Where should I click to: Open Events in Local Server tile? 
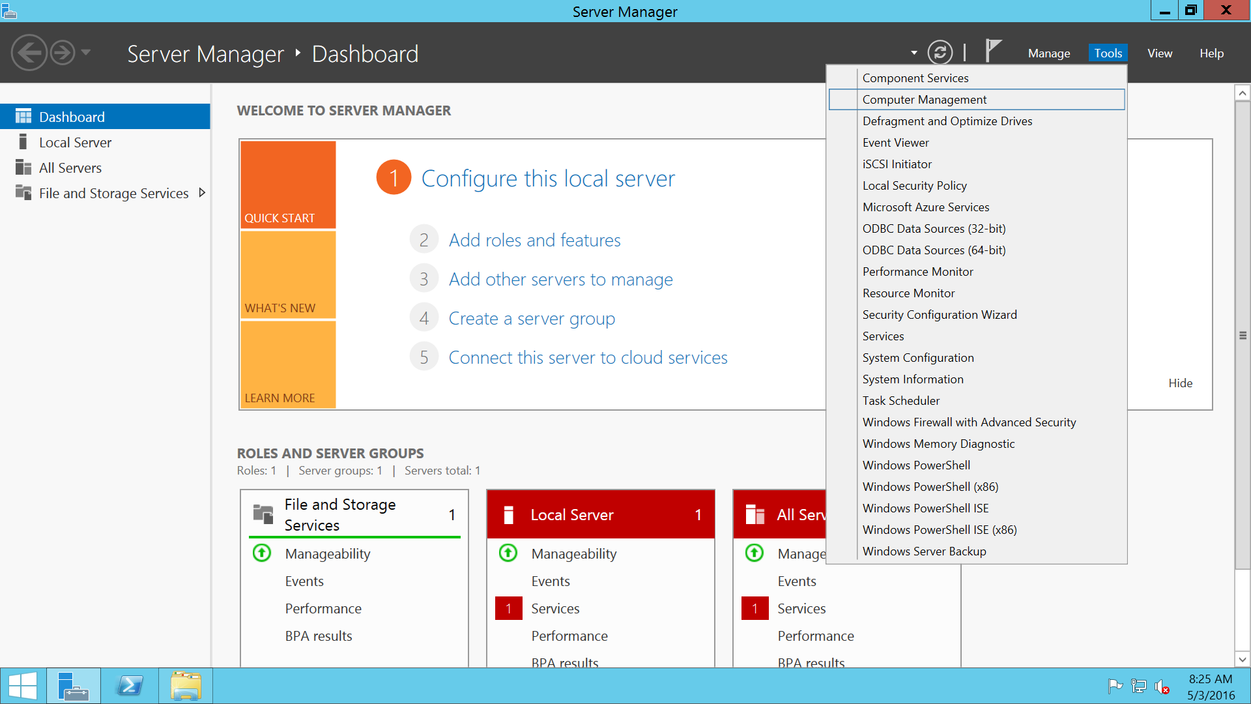click(551, 581)
